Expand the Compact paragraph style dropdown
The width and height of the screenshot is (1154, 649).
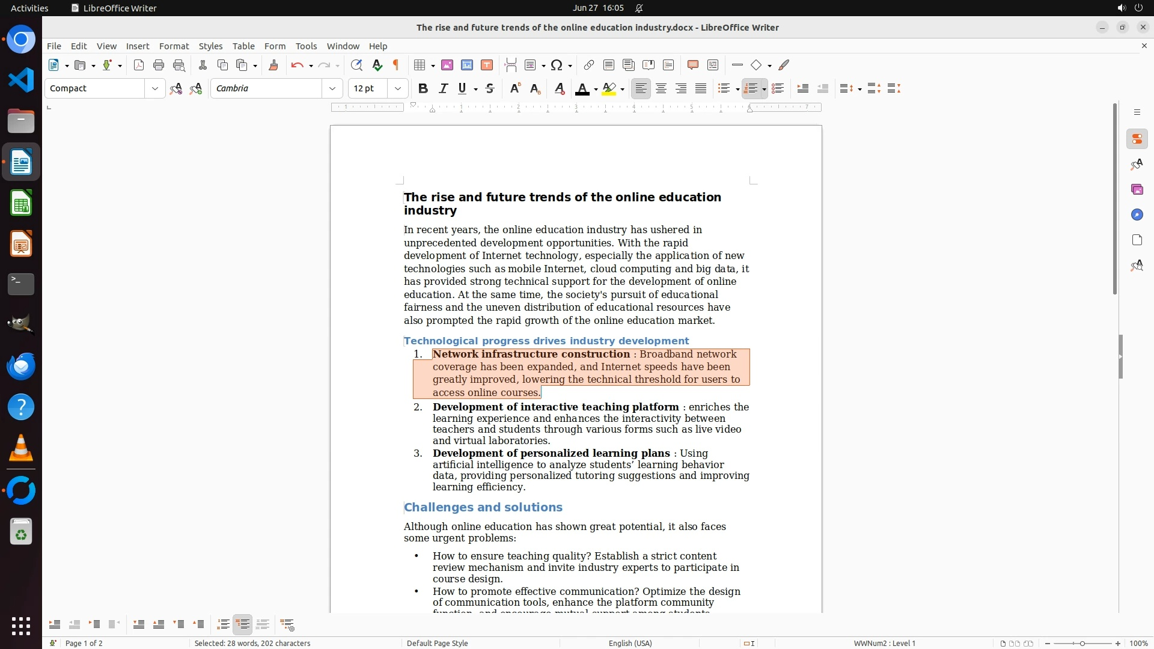point(155,89)
